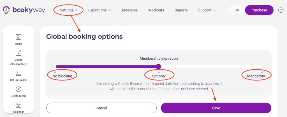The image size is (287, 117).
Task: Open the Set up Course icon
Action: pyautogui.click(x=18, y=73)
